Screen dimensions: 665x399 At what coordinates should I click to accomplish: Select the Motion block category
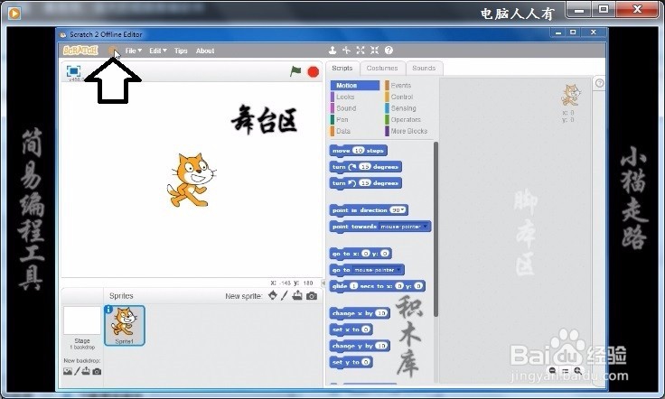tap(355, 86)
